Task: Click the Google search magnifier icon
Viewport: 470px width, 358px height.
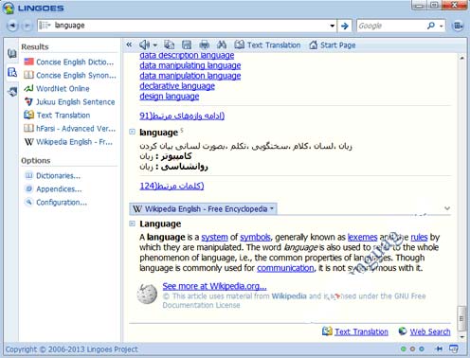Action: point(431,26)
